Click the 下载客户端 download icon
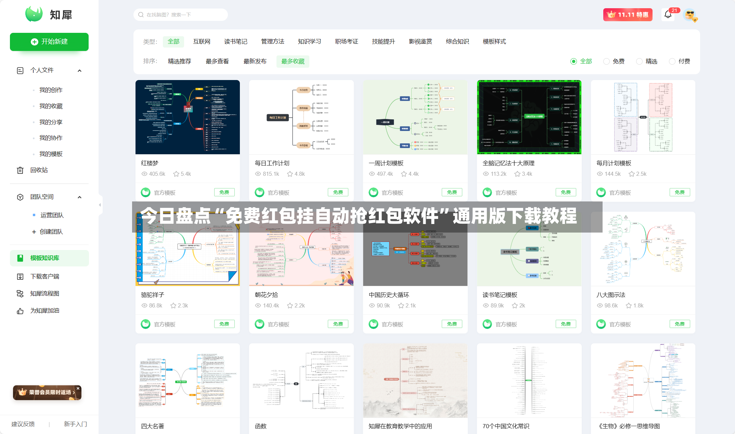Screen dimensions: 735x434 click(20, 277)
